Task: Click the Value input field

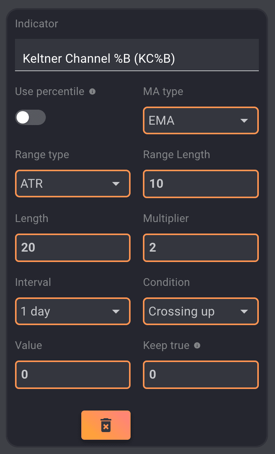Action: pyautogui.click(x=72, y=374)
